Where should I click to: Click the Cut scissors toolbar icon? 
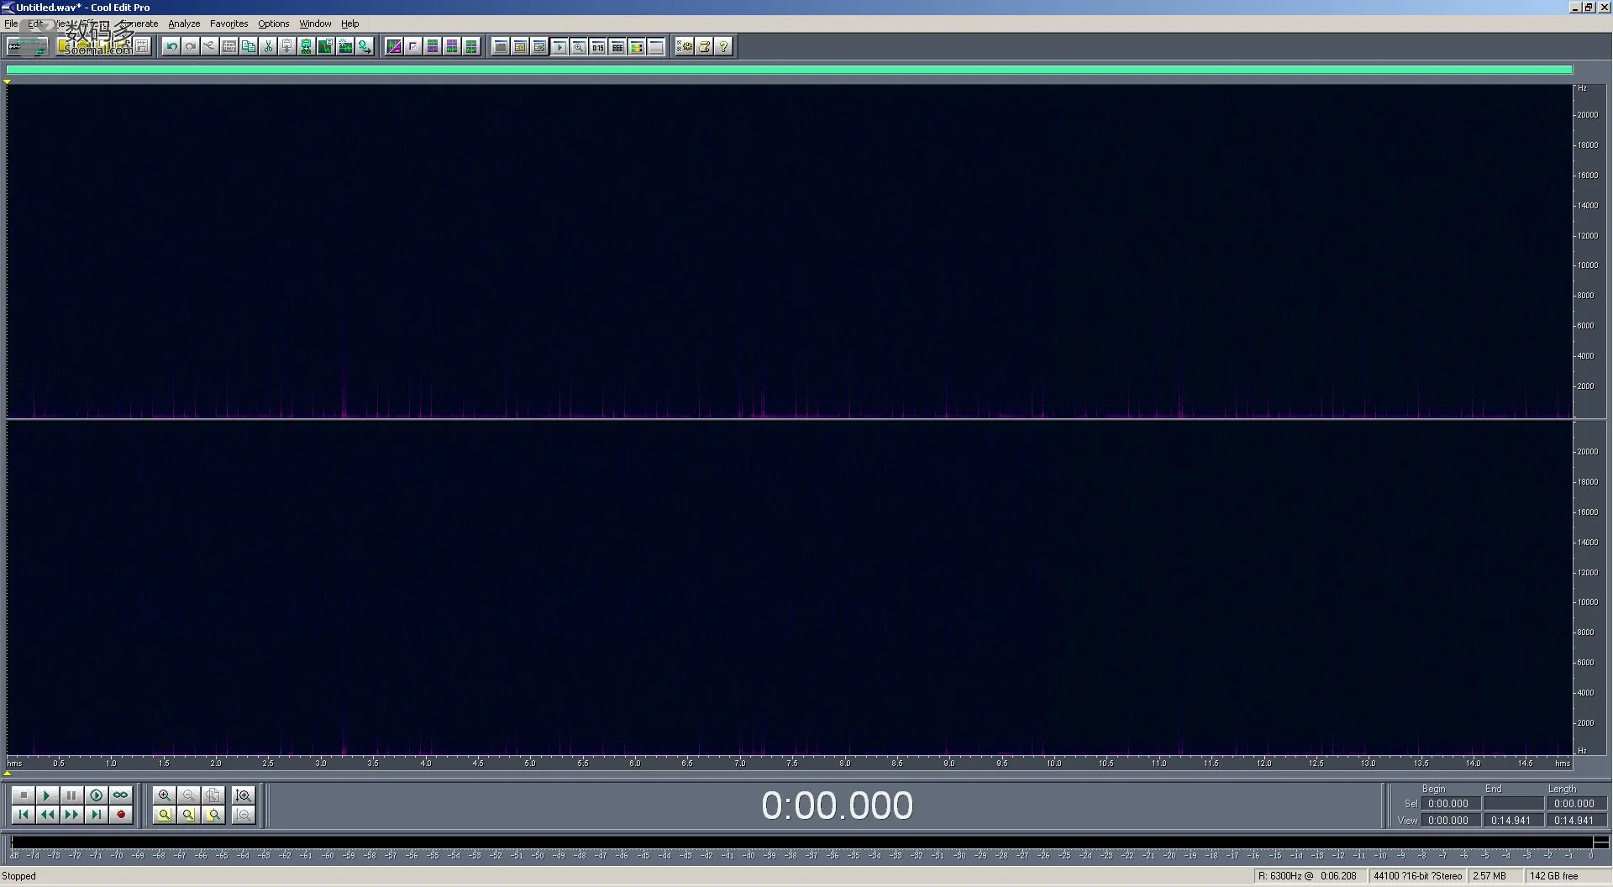coord(268,46)
